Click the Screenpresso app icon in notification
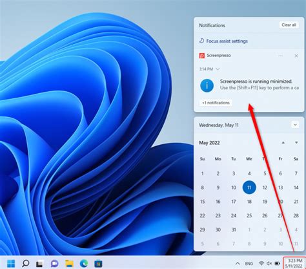The height and width of the screenshot is (269, 306). (x=202, y=56)
